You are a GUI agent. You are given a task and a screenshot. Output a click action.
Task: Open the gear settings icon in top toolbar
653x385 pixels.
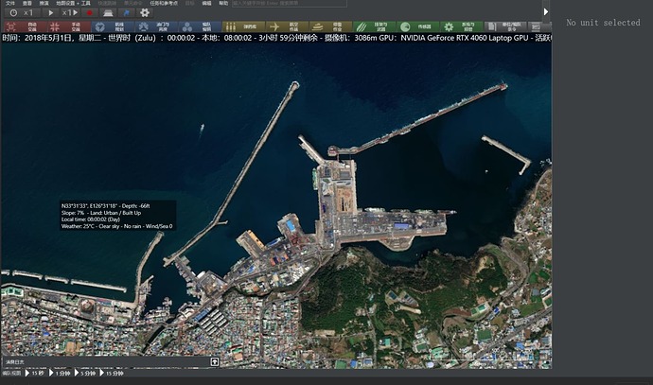pyautogui.click(x=145, y=13)
